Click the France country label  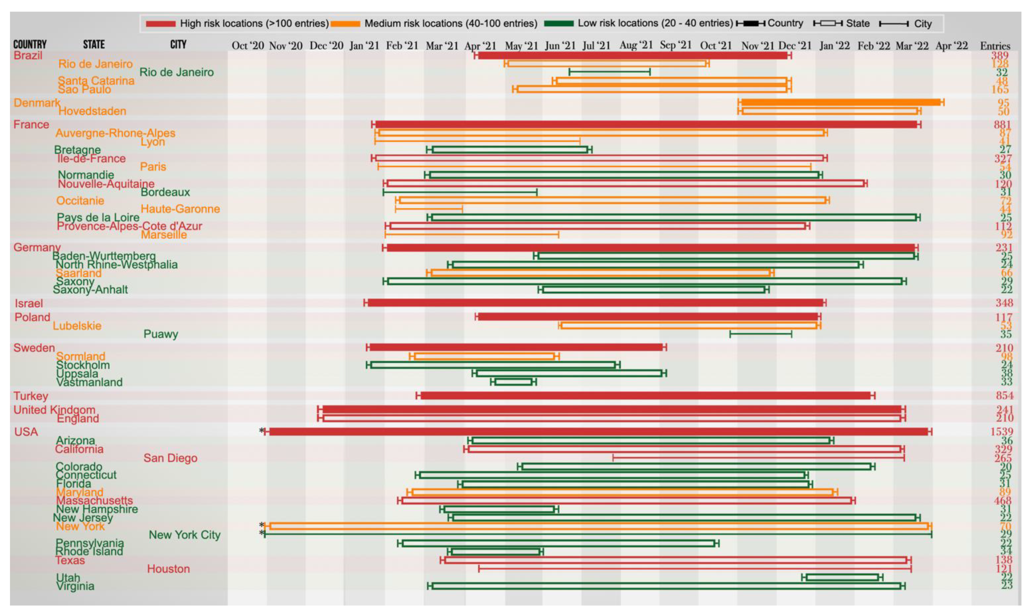[31, 125]
